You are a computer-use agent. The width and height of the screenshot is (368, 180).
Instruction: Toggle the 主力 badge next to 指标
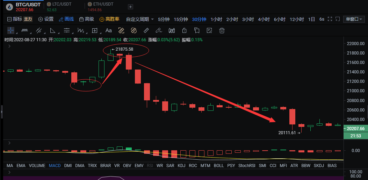[x=28, y=19]
